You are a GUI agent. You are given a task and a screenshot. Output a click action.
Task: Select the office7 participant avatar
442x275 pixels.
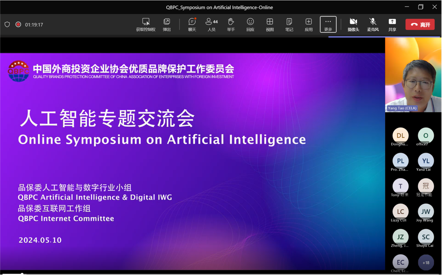(x=426, y=135)
